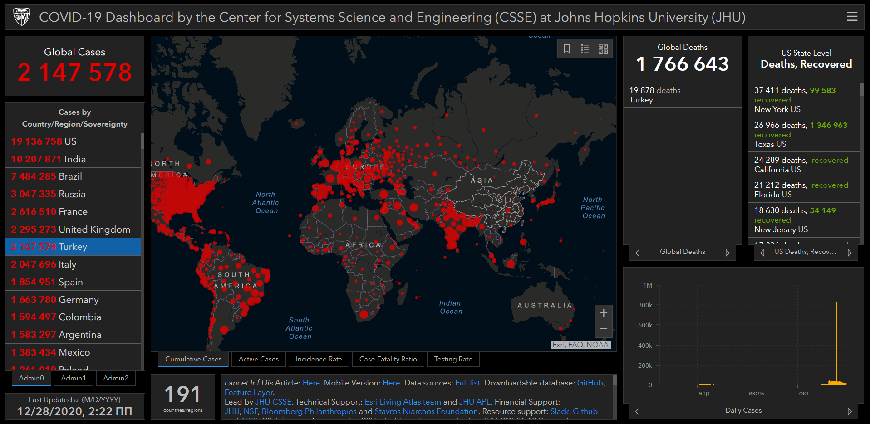Go to previous Global Deaths panel

[x=638, y=253]
